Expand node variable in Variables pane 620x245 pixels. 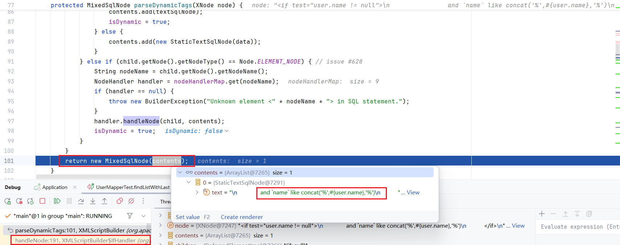click(160, 225)
